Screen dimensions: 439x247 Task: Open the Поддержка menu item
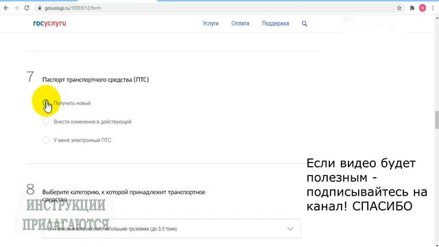275,23
